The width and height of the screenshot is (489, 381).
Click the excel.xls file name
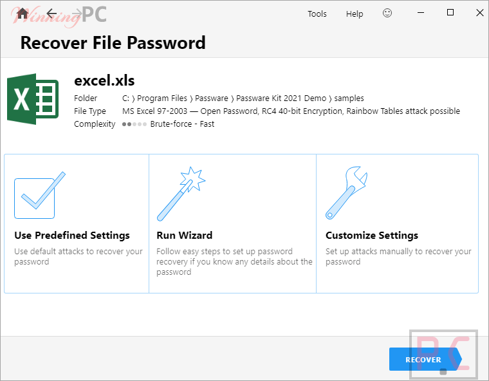pos(104,80)
